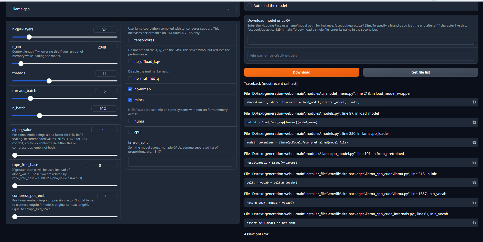Copy the assert self.model is not None line
This screenshot has height=242, width=483.
(x=474, y=223)
